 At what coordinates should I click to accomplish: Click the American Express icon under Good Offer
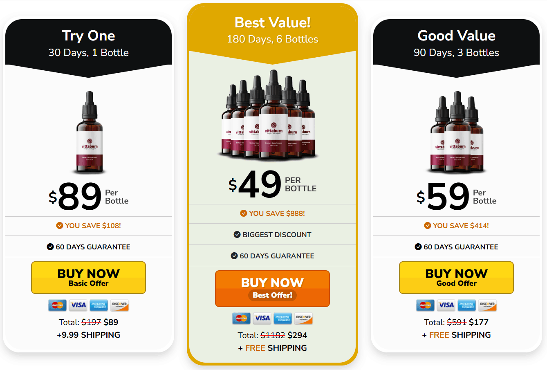click(x=466, y=305)
